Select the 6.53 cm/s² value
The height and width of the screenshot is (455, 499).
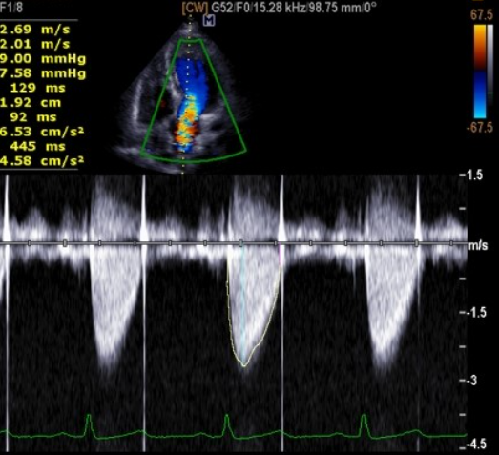(x=42, y=132)
